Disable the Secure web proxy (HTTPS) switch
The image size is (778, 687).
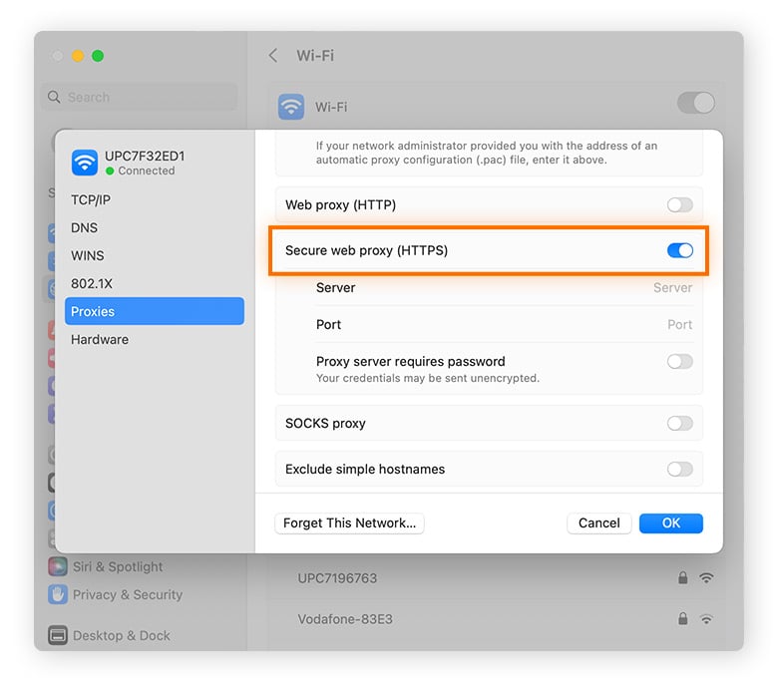[x=680, y=250]
